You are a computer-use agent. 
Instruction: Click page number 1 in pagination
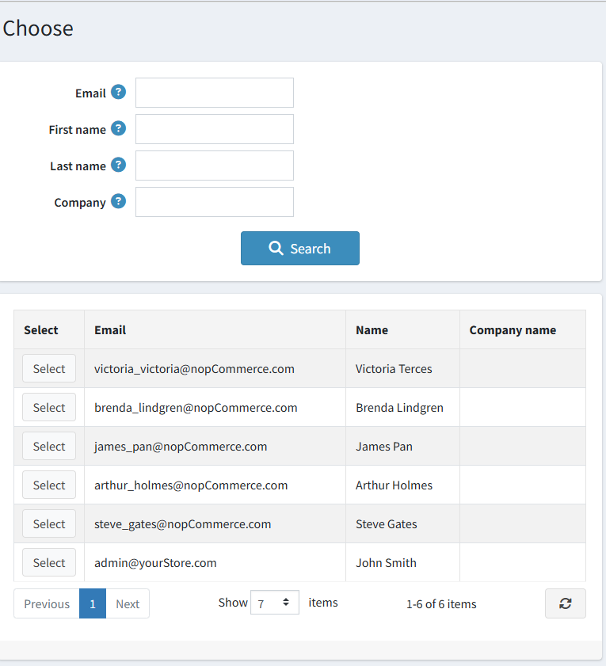click(93, 604)
